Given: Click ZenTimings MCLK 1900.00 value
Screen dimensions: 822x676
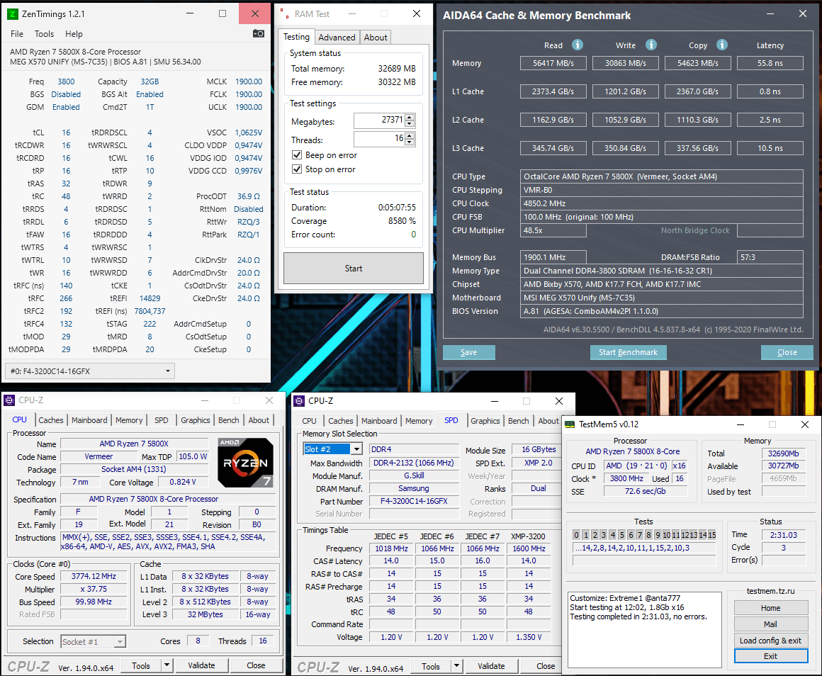Looking at the screenshot, I should (x=249, y=81).
